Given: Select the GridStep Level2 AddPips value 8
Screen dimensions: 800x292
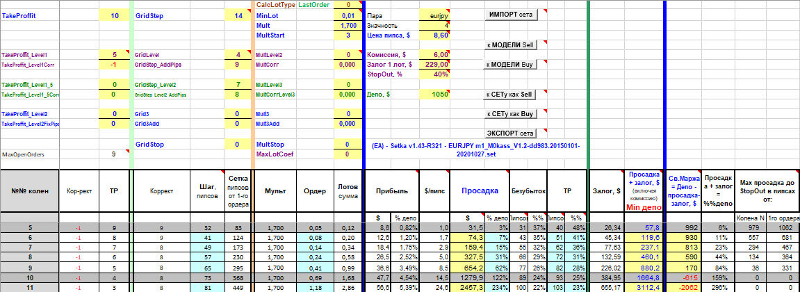Looking at the screenshot, I should pos(238,94).
